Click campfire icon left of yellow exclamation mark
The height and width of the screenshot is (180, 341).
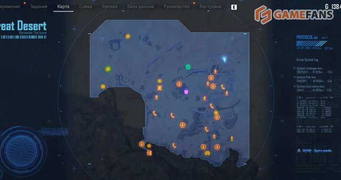coord(214,136)
